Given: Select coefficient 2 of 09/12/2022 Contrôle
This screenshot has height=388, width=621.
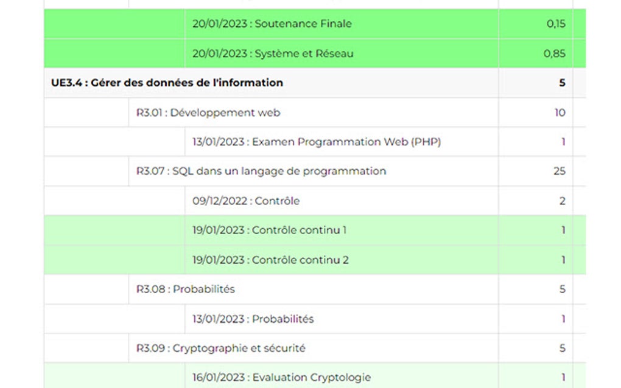Looking at the screenshot, I should [562, 201].
